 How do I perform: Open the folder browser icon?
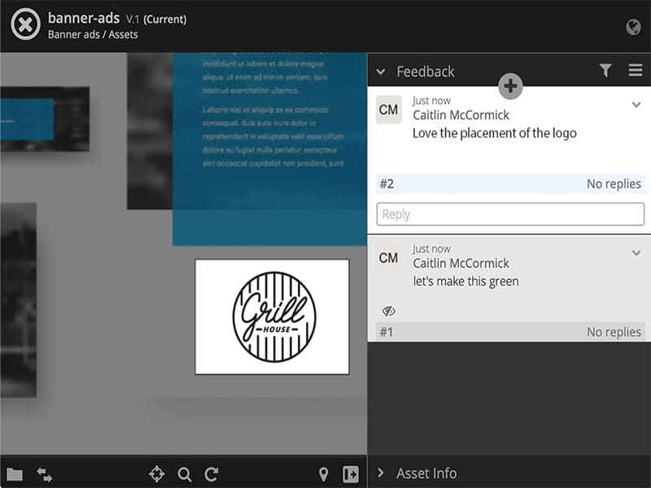click(15, 473)
